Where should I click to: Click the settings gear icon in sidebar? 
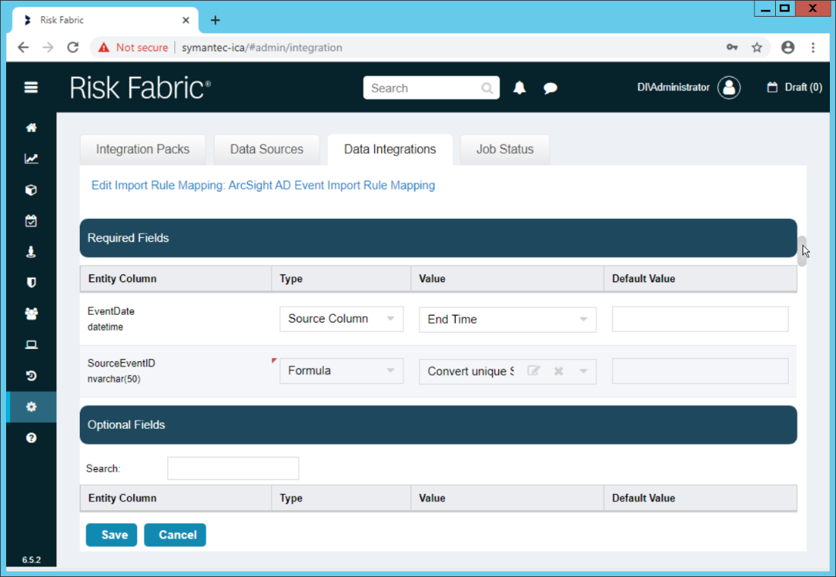click(x=31, y=407)
